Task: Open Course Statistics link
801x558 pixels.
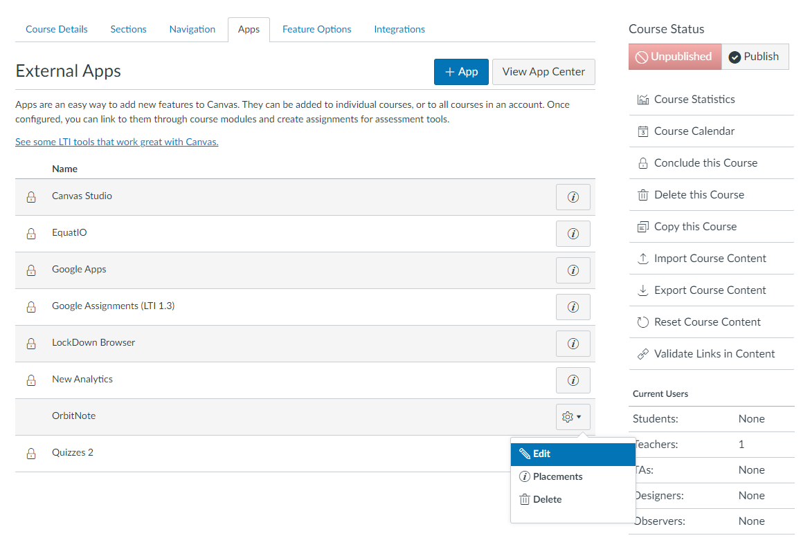Action: [694, 100]
